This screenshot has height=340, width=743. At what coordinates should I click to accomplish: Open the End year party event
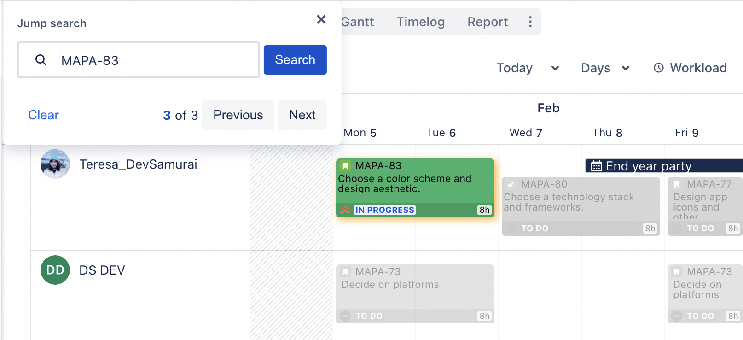pos(664,166)
